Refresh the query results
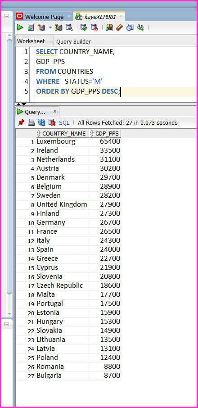Viewport: 198px width, 408px height. [41, 122]
